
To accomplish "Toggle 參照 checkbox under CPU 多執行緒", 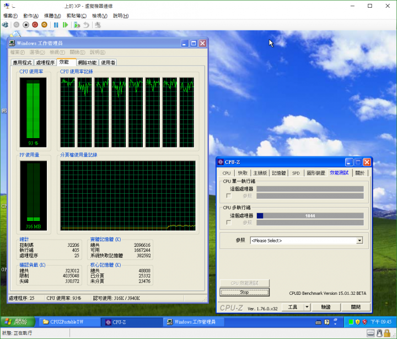I will tap(229, 223).
